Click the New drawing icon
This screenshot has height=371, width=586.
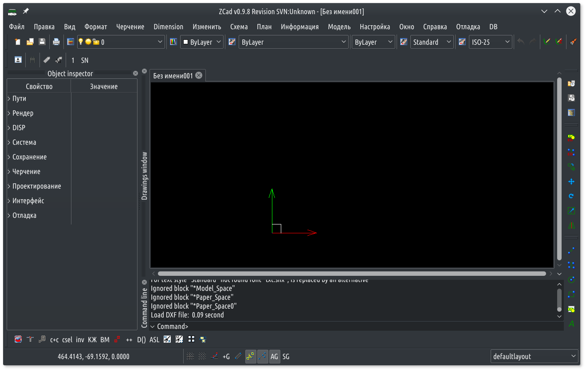[x=18, y=42]
